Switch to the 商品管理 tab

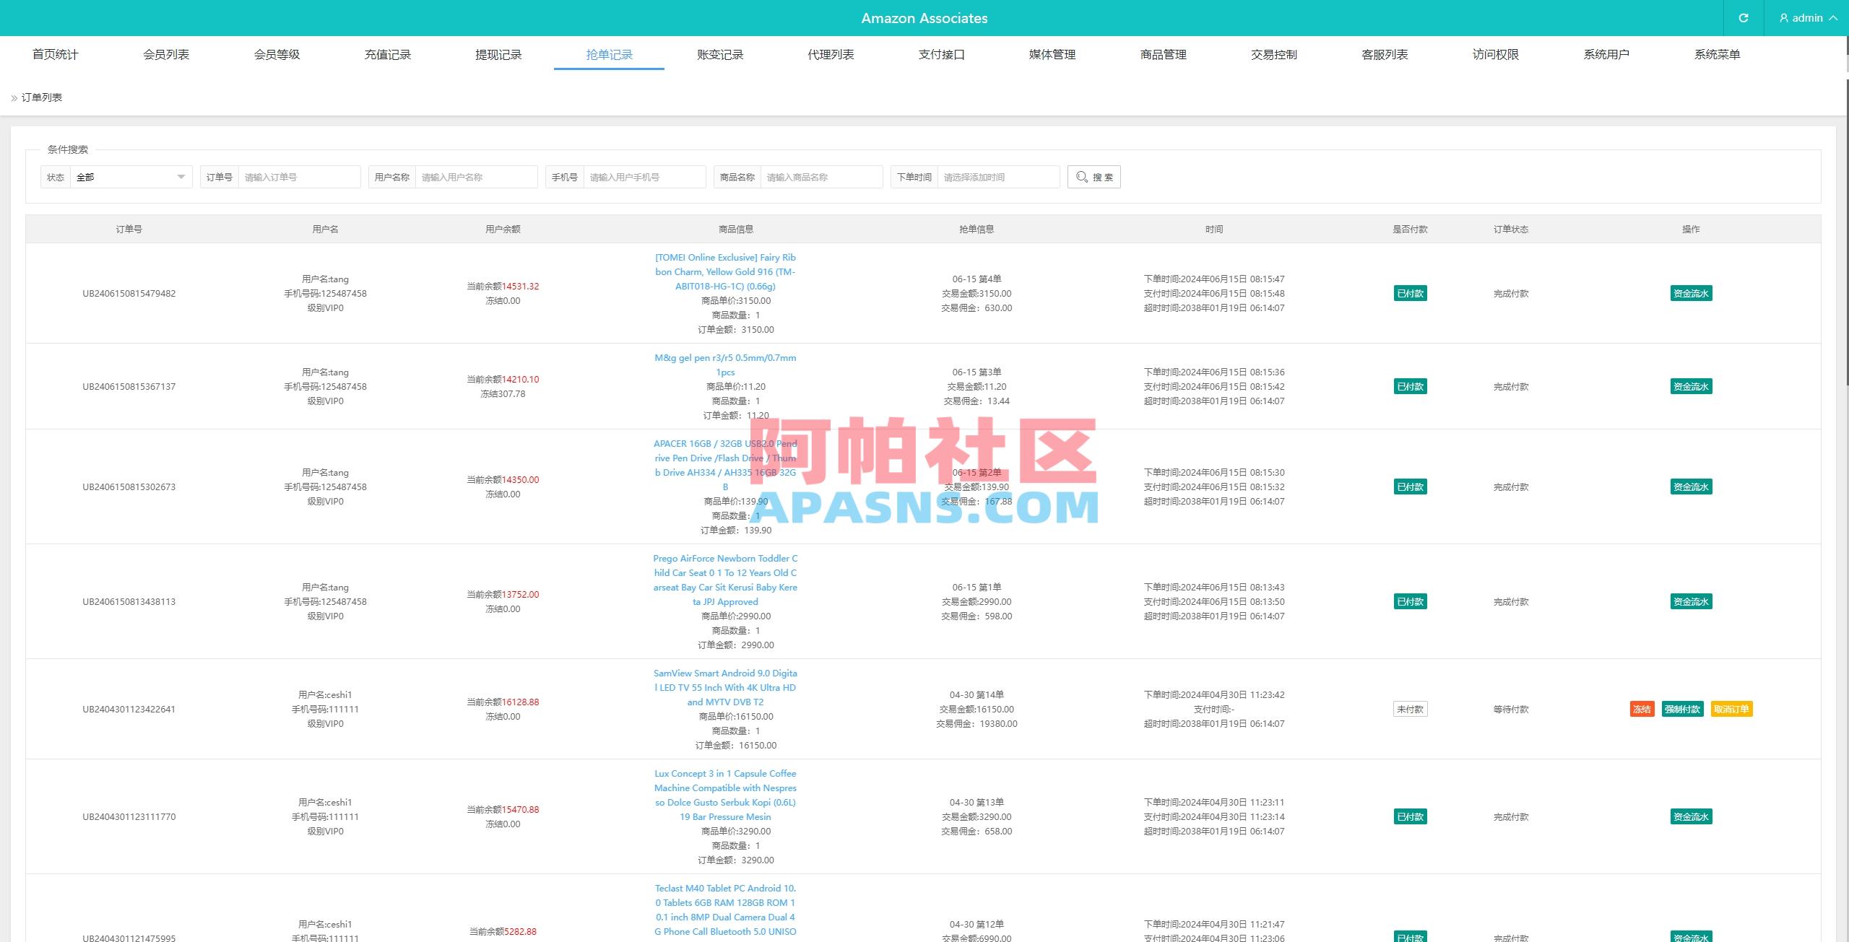click(1163, 54)
